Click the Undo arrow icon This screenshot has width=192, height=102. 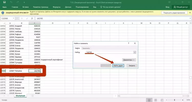pyautogui.click(x=11, y=2)
